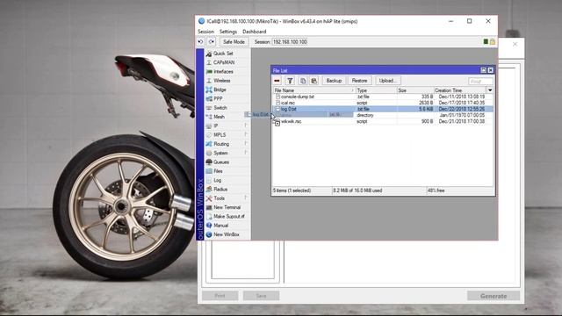The width and height of the screenshot is (562, 316).
Task: Click the '5 items (1 selected)' status text
Action: (292, 190)
